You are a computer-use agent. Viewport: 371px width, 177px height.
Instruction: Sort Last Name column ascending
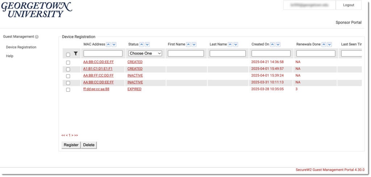point(230,45)
